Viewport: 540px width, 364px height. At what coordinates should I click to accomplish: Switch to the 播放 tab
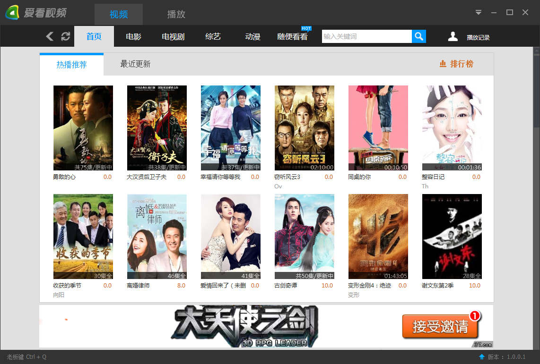pos(176,14)
